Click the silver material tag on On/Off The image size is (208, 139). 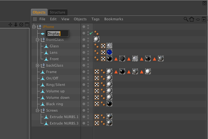click(109, 78)
